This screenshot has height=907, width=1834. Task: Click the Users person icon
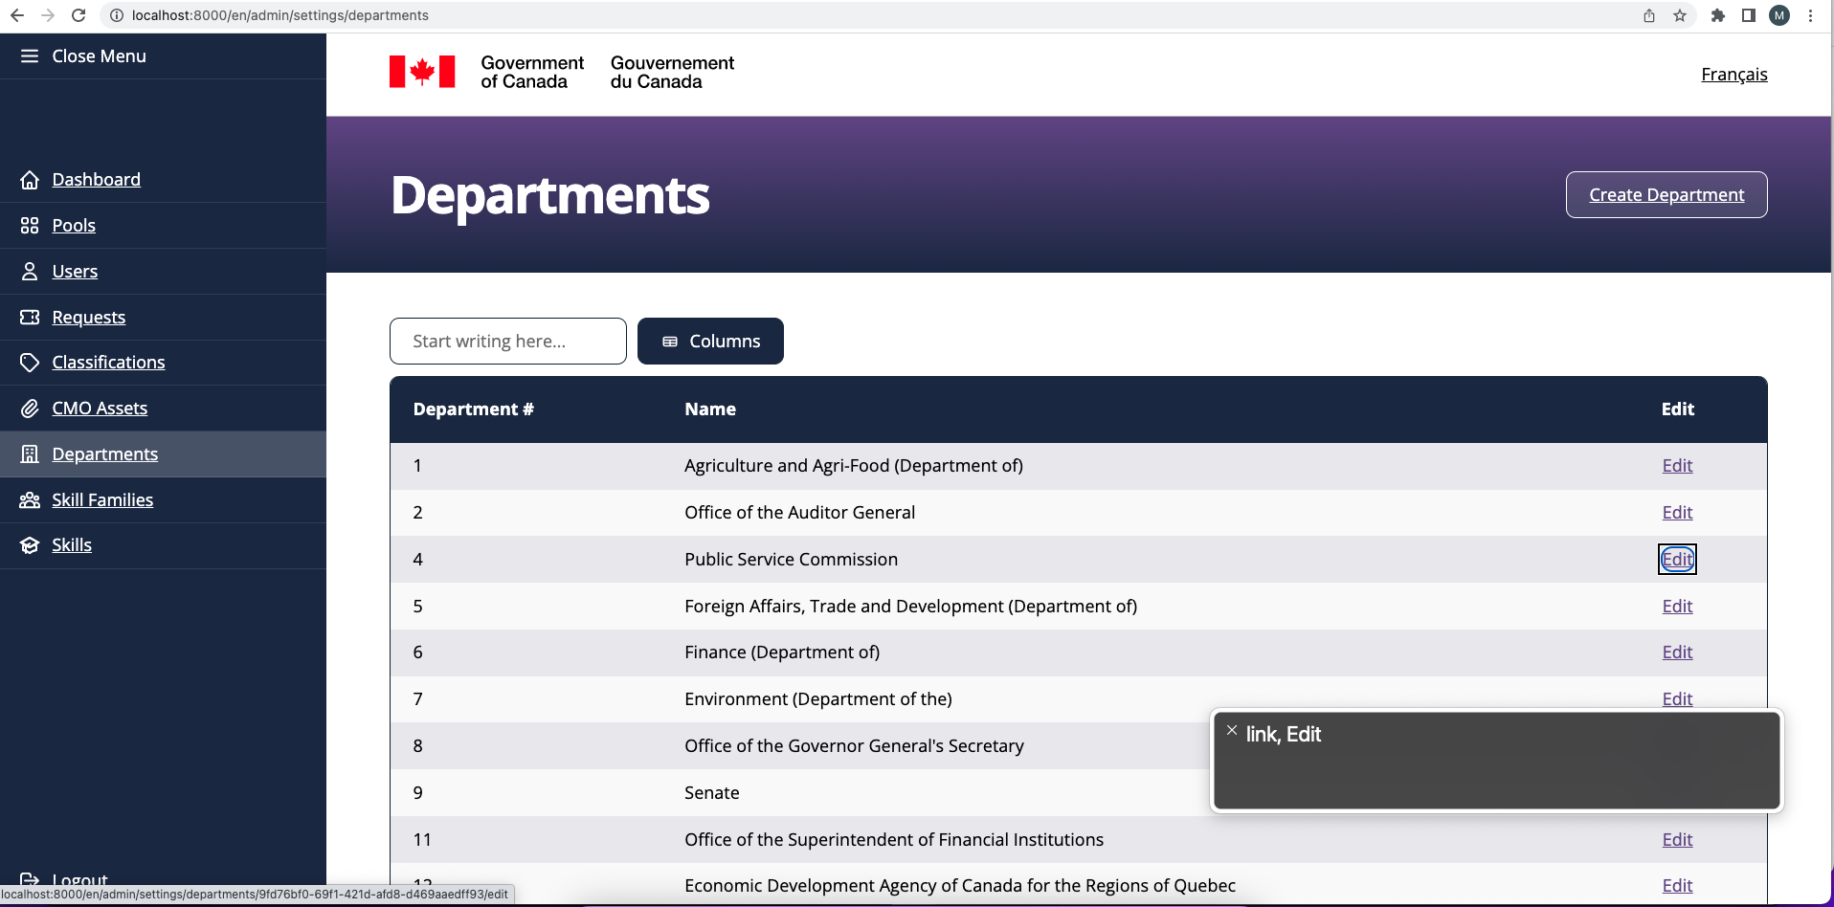tap(30, 271)
